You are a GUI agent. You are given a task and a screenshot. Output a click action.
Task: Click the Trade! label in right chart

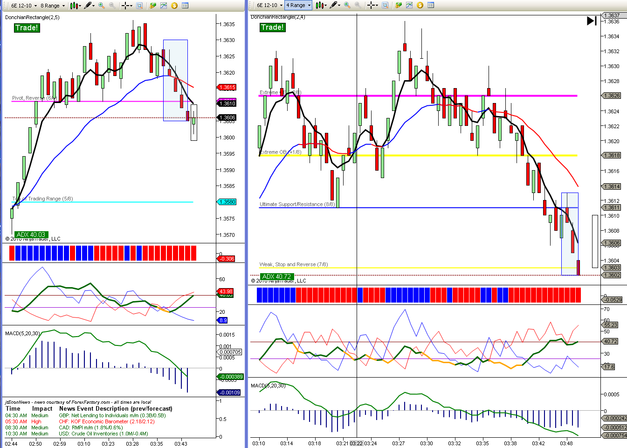272,27
